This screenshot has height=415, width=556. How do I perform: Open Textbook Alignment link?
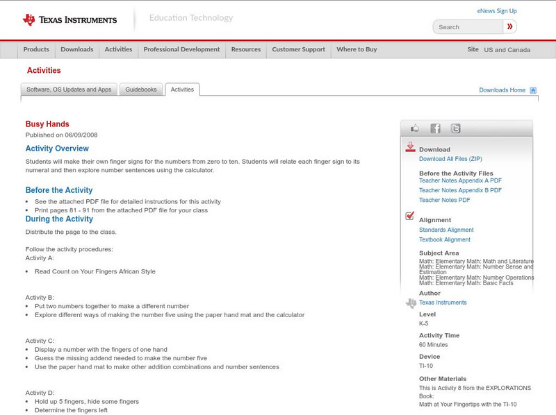pyautogui.click(x=445, y=239)
